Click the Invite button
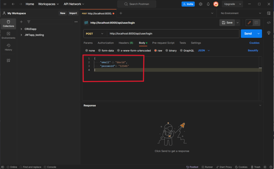The image size is (274, 169). (x=188, y=4)
